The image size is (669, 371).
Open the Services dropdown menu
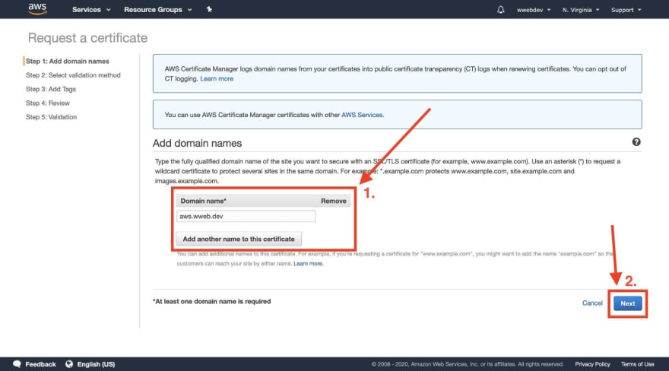(91, 9)
